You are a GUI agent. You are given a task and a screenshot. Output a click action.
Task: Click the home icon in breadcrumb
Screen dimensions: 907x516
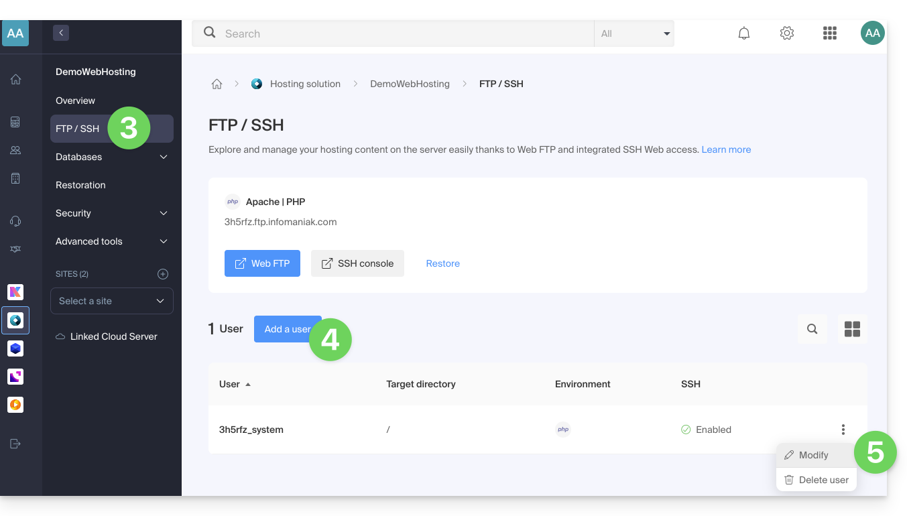pos(217,84)
